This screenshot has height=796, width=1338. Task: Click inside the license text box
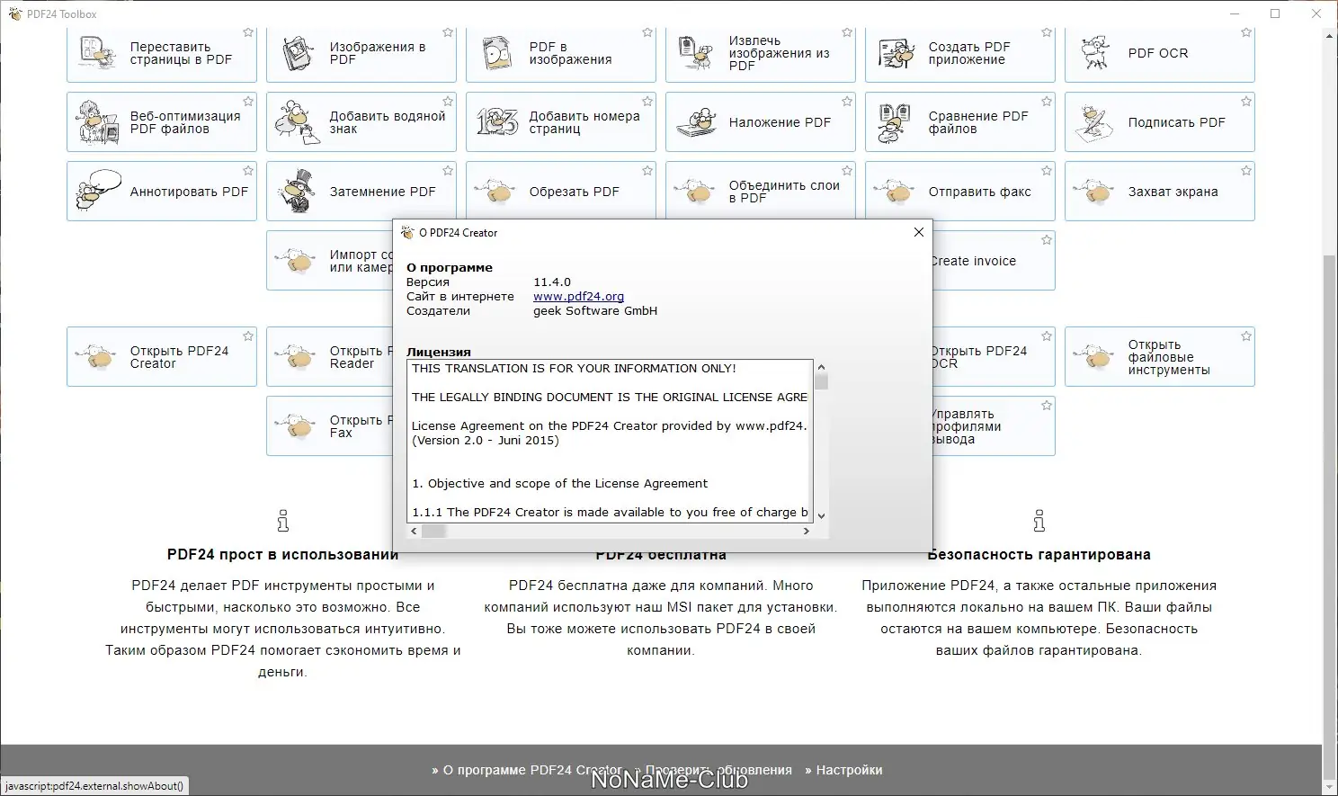coord(610,441)
